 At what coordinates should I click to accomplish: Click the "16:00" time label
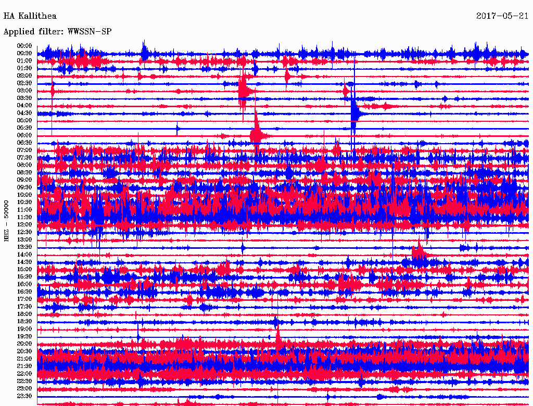point(24,284)
